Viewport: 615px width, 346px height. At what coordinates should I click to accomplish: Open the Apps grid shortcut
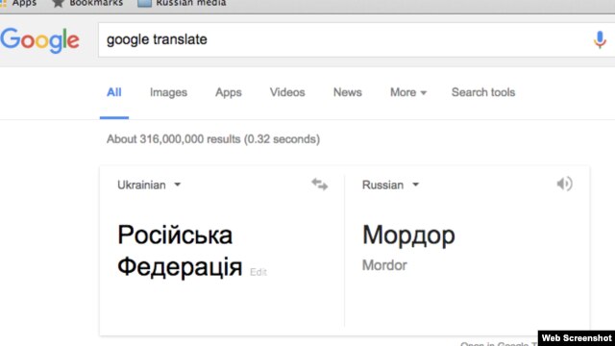(x=18, y=3)
